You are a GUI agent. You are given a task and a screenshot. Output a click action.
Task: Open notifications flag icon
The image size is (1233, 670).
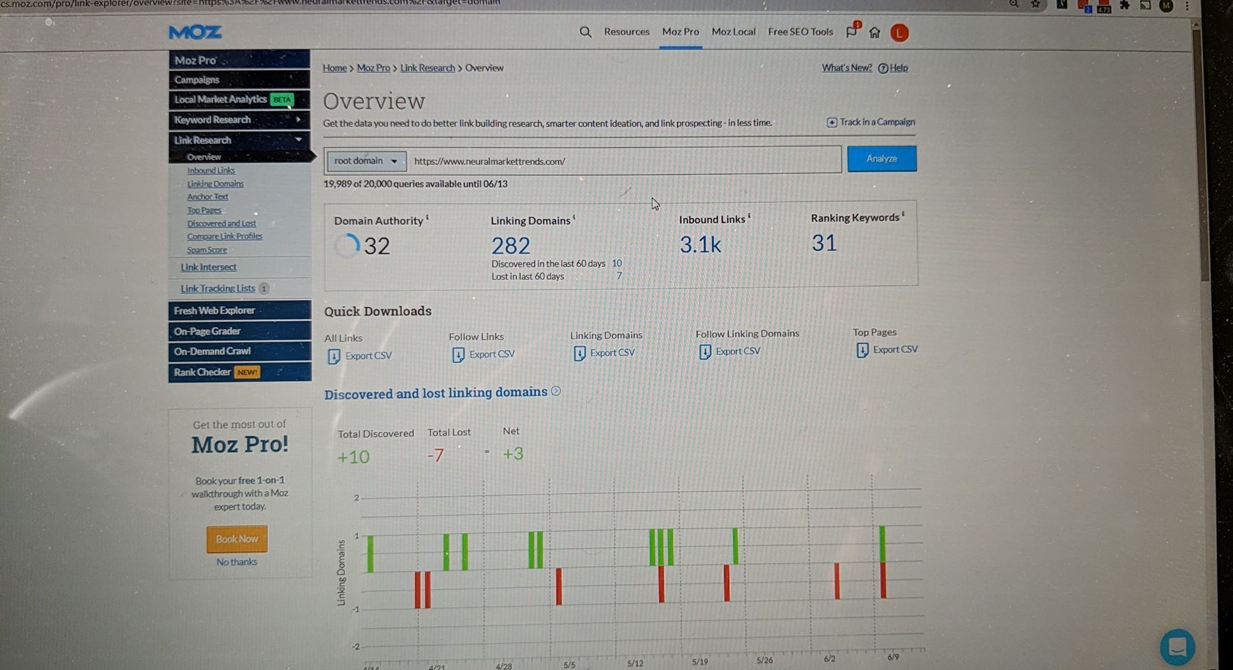(x=853, y=31)
